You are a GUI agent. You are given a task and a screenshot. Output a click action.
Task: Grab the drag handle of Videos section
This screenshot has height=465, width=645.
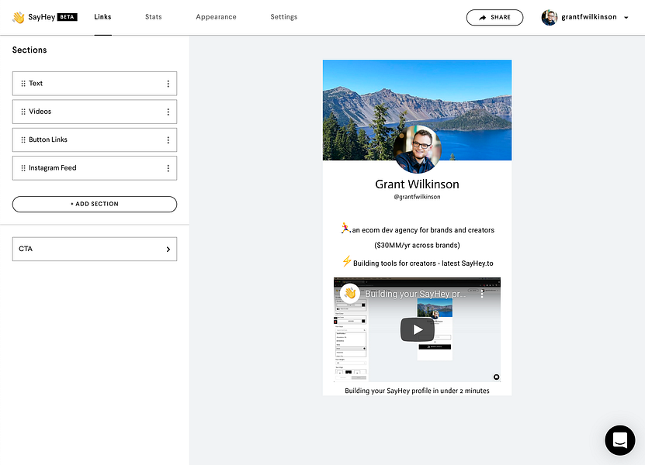tap(23, 112)
